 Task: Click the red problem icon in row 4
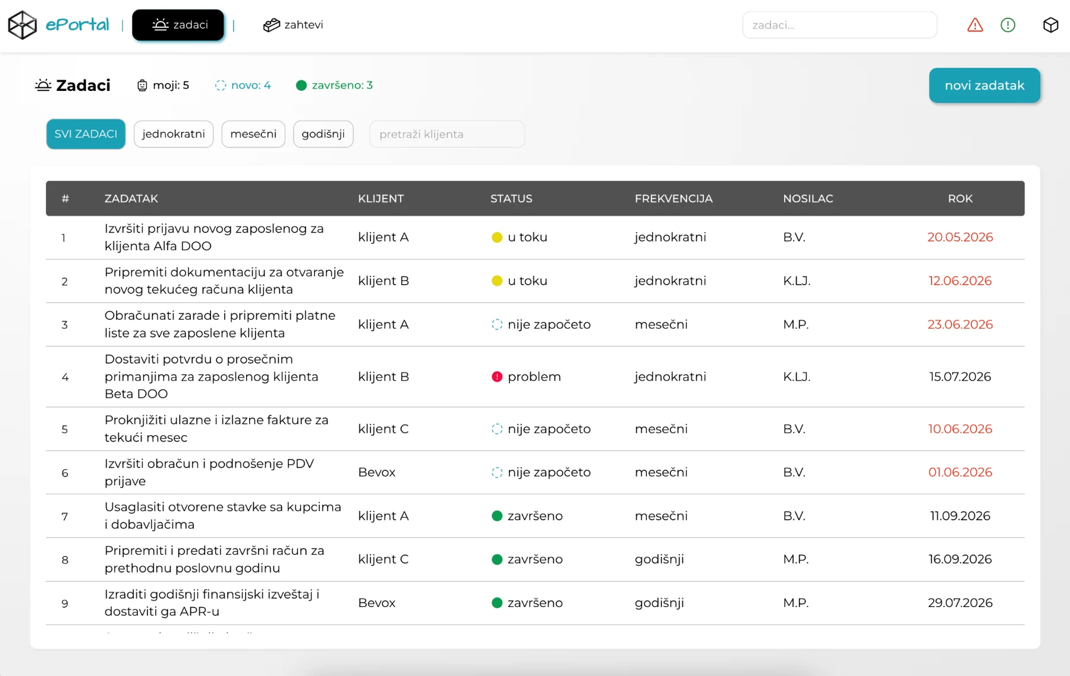click(x=497, y=377)
